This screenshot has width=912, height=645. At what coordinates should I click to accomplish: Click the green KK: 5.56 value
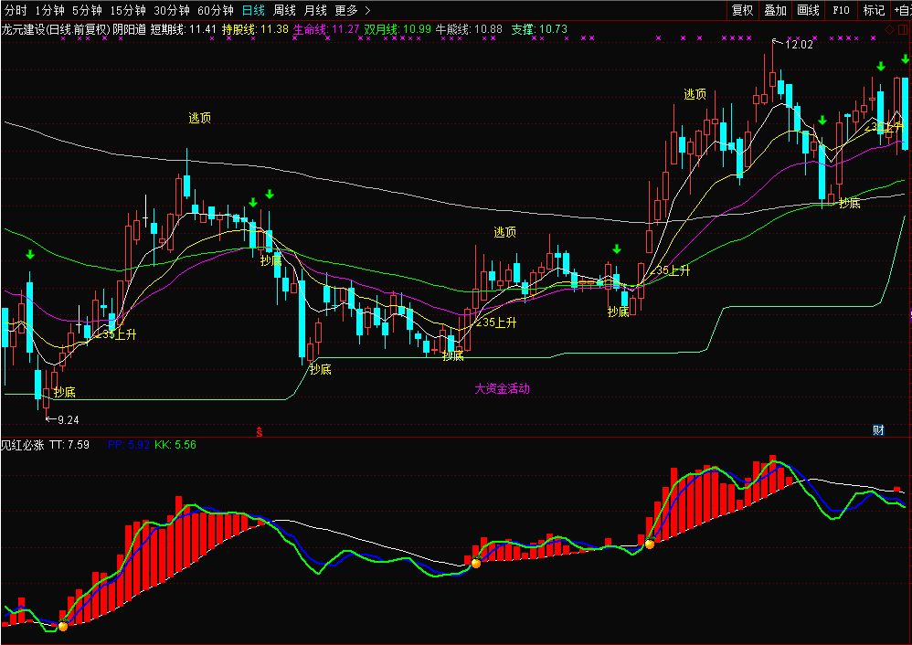(175, 445)
